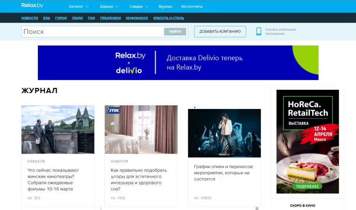
Task: Click the eye views icon under curtains article
Action: (113, 198)
